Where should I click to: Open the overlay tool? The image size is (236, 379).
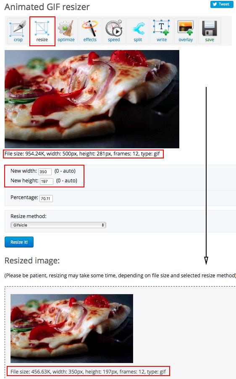pos(186,31)
